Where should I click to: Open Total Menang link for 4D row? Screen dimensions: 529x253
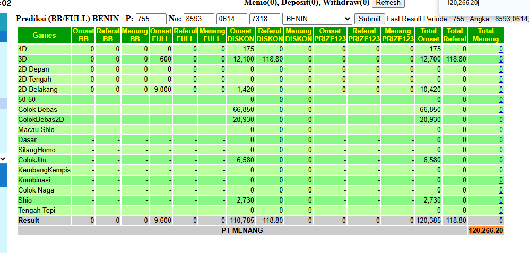coord(501,49)
